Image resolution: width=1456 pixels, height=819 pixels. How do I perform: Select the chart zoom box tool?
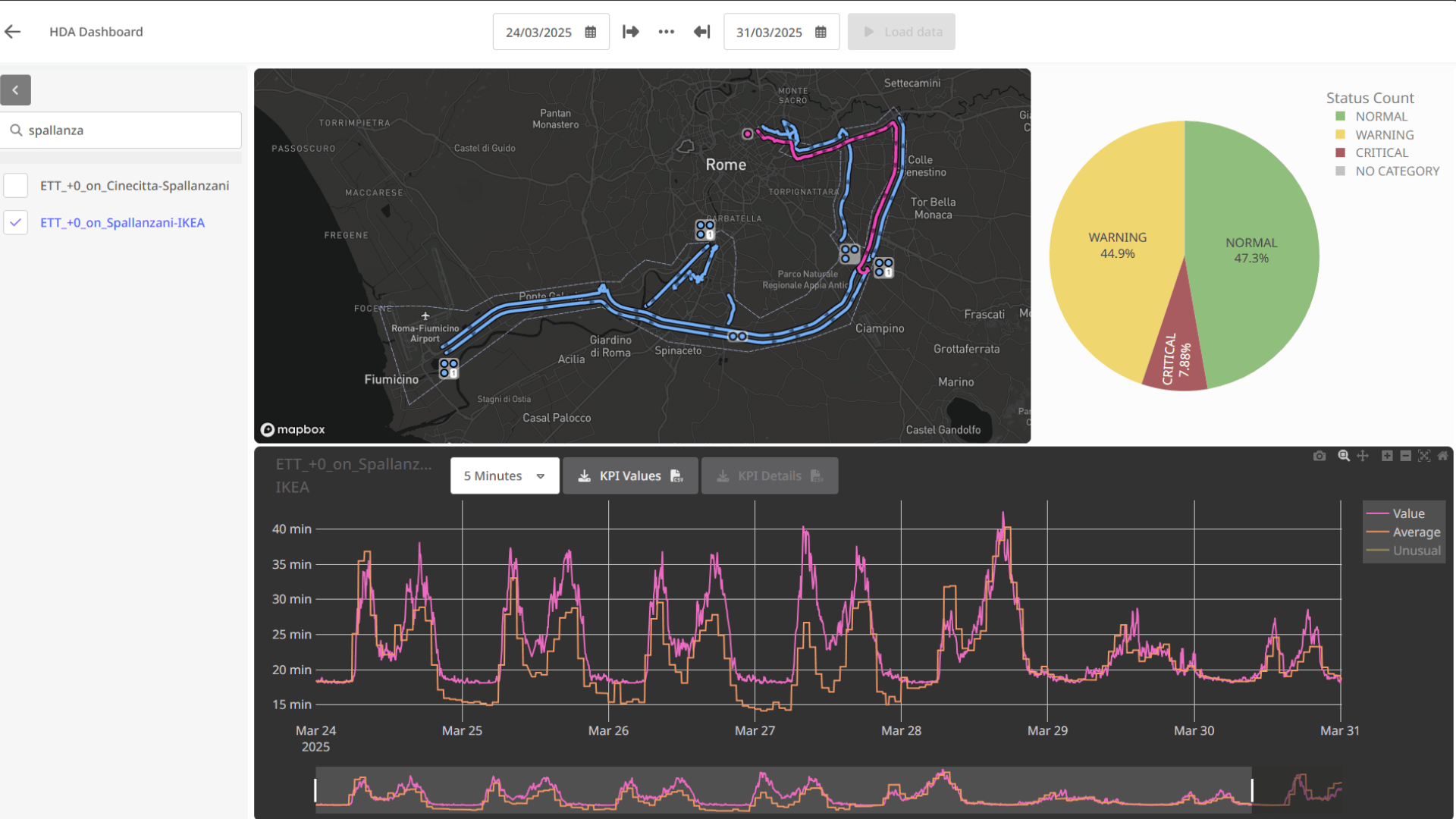[x=1344, y=456]
